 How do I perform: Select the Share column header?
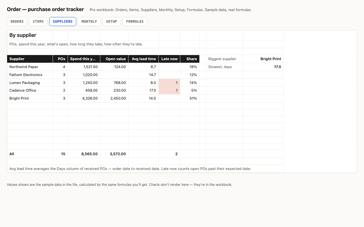point(190,59)
